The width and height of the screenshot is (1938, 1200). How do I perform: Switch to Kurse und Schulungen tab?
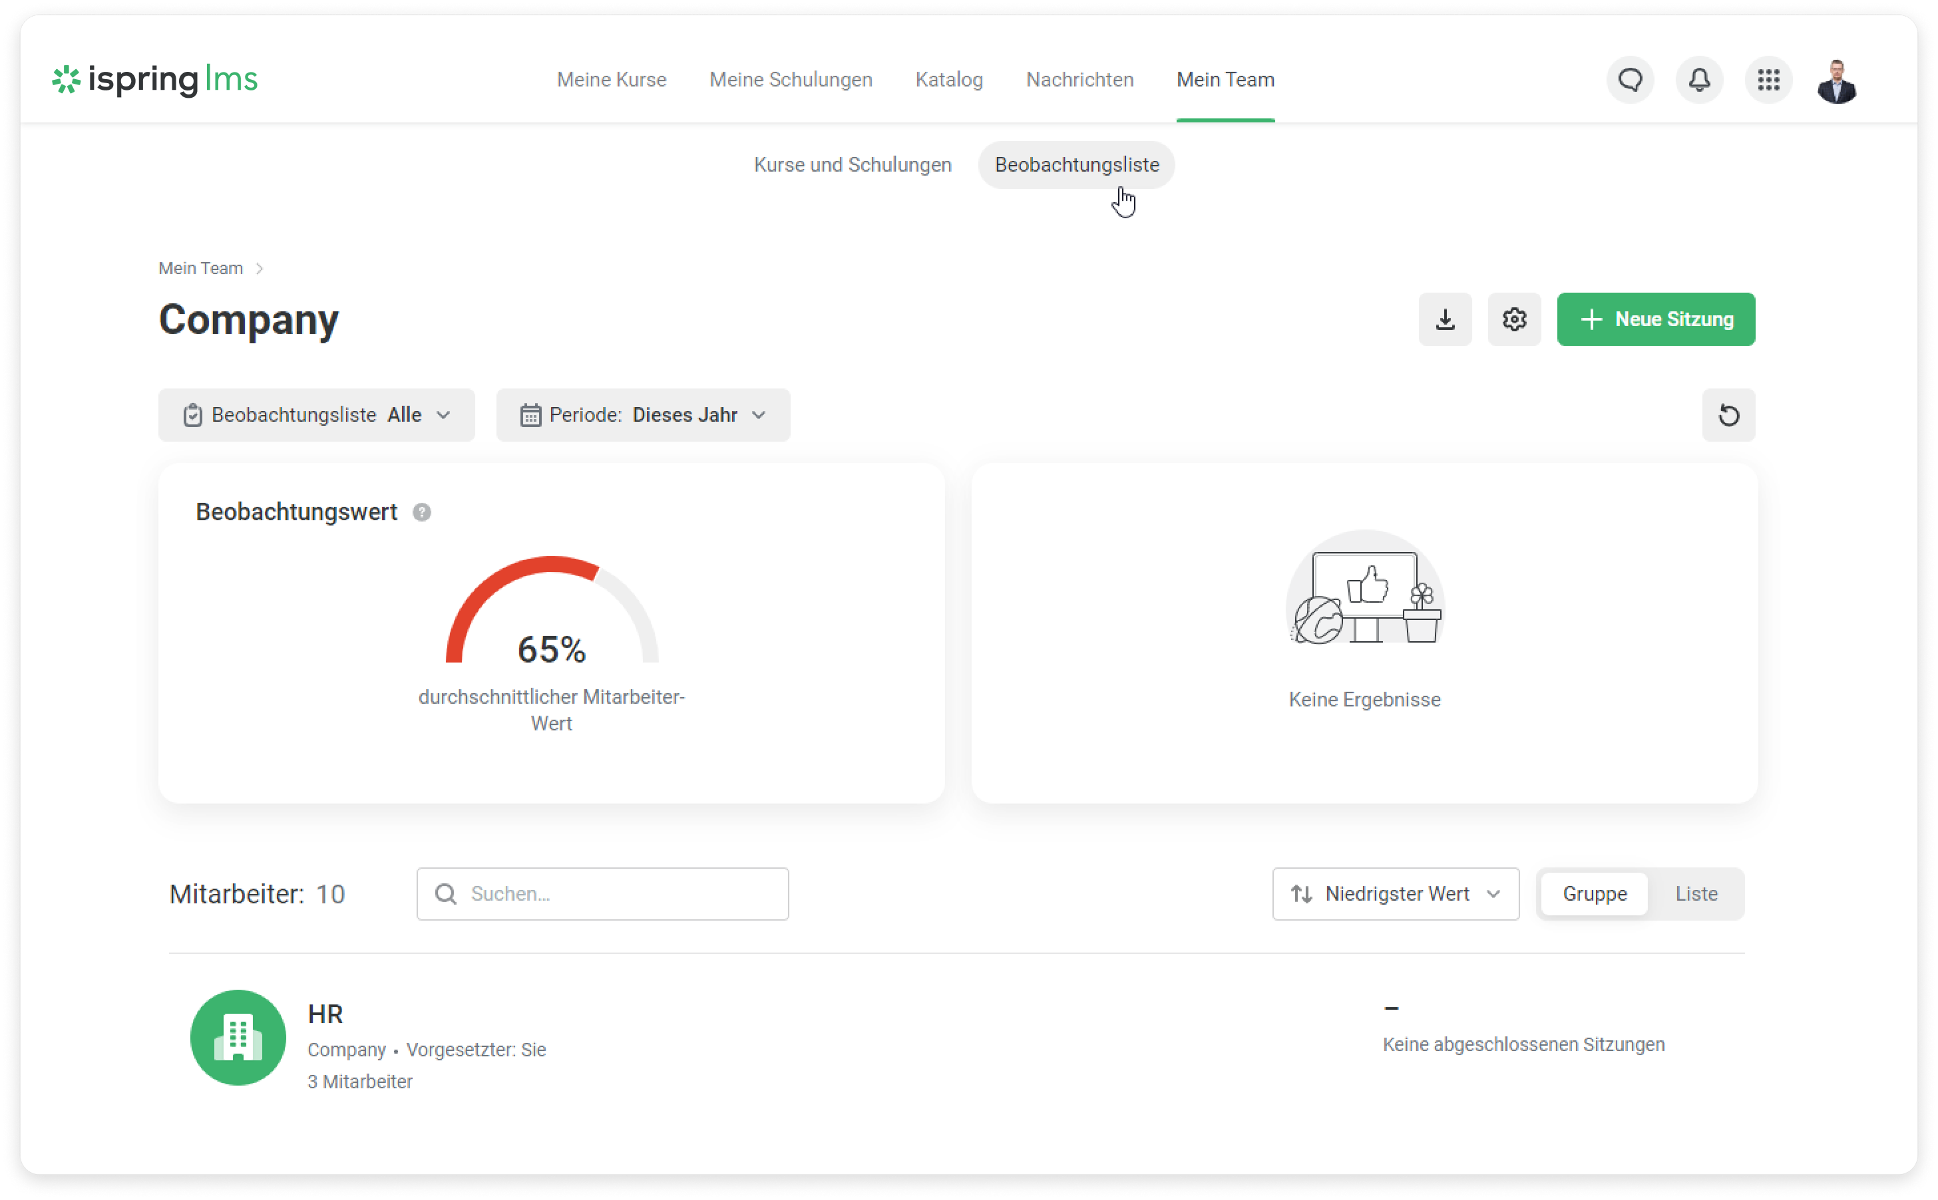tap(852, 165)
